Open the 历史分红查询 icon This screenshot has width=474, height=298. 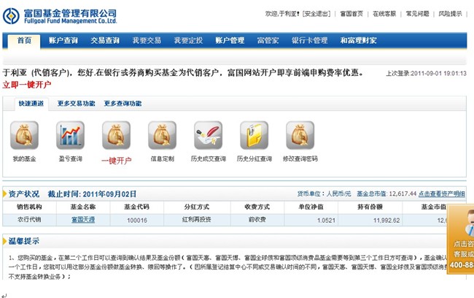254,136
